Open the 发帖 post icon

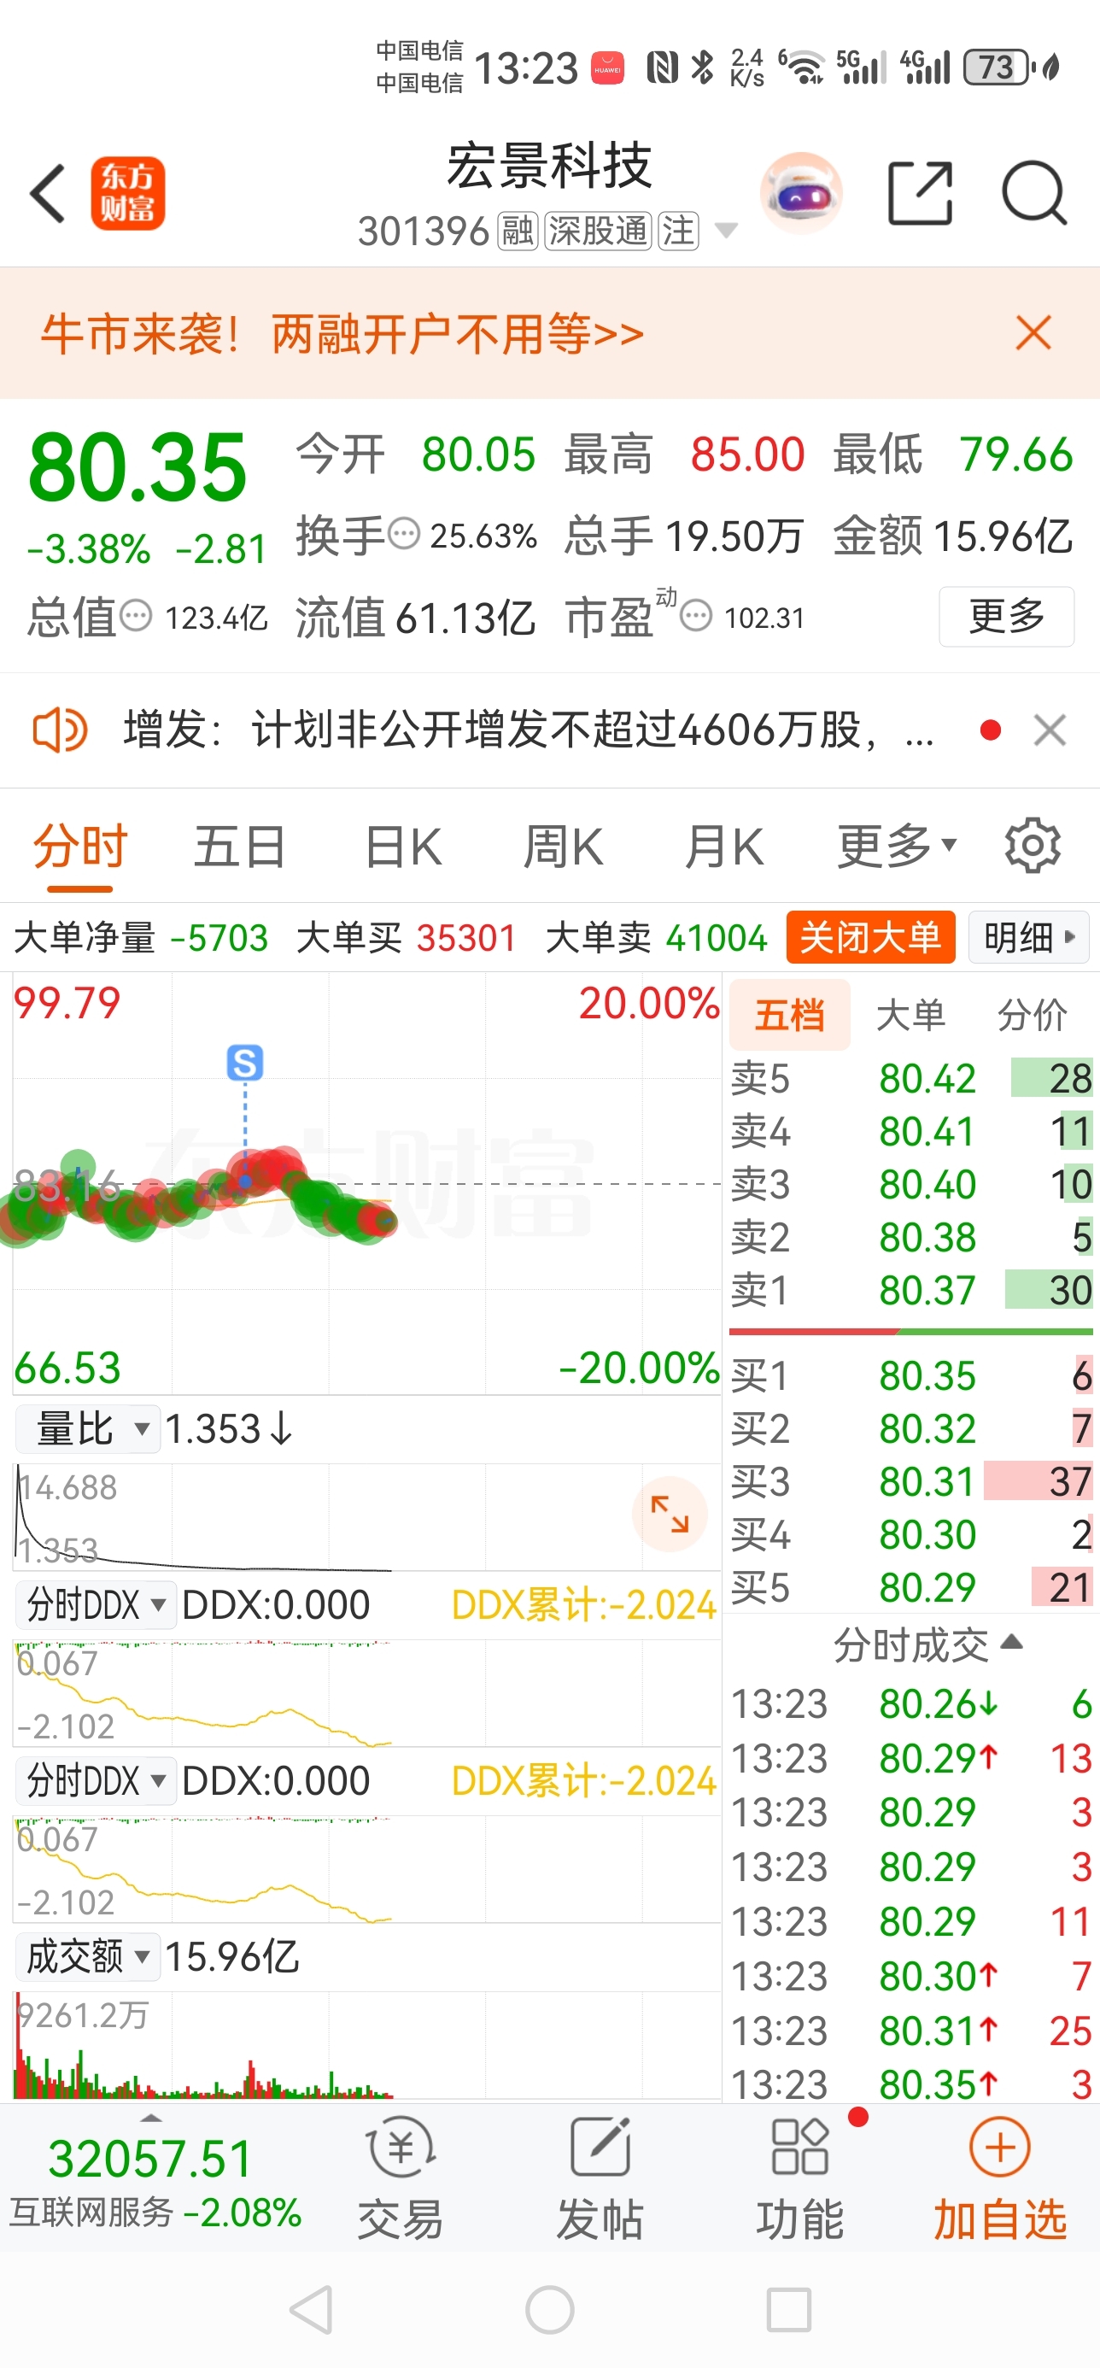[600, 2180]
